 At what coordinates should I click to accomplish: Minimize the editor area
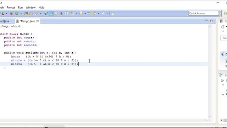coord(206,21)
